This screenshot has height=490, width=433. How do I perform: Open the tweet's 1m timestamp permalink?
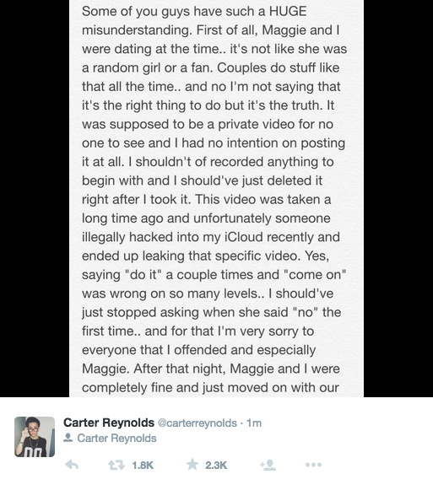(254, 423)
